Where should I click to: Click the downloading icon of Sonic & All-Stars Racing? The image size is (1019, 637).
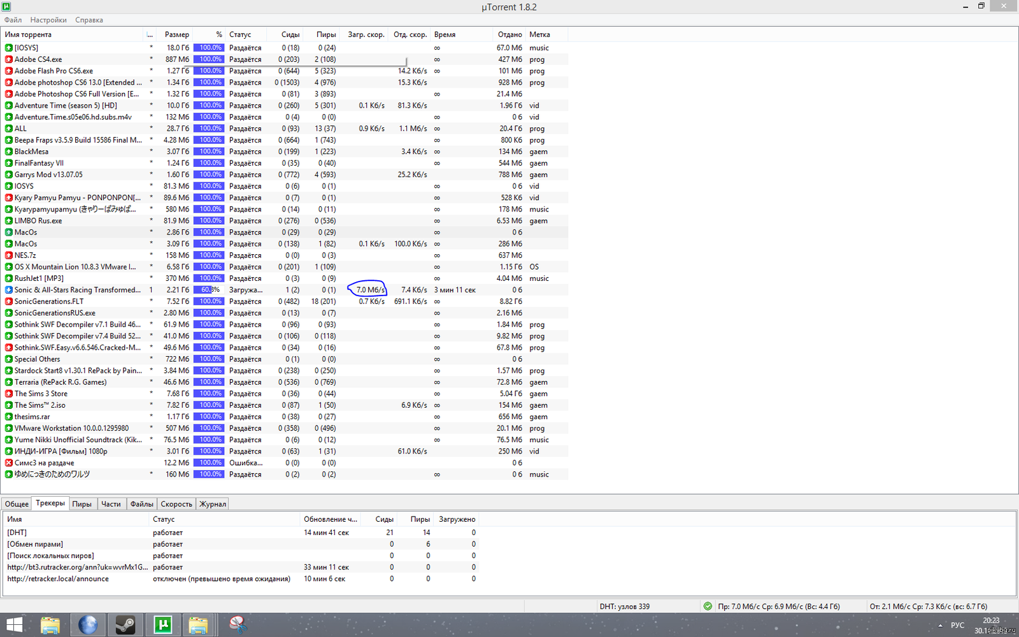(x=9, y=290)
